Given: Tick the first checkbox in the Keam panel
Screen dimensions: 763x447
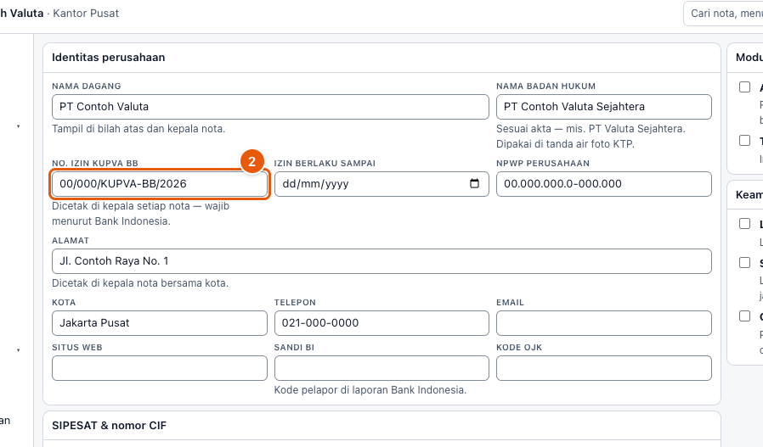Looking at the screenshot, I should click(x=744, y=224).
